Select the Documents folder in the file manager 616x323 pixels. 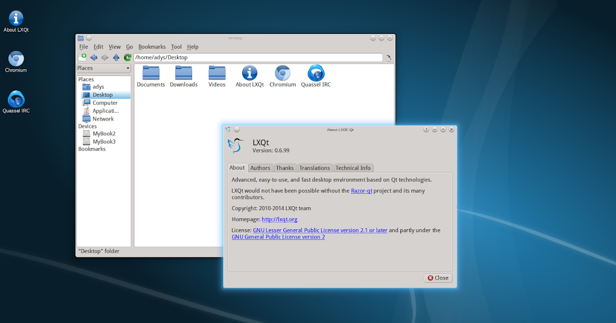coord(151,76)
